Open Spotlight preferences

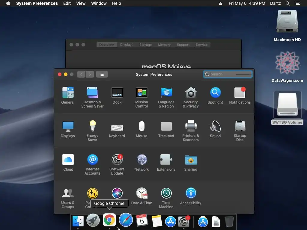pyautogui.click(x=215, y=96)
